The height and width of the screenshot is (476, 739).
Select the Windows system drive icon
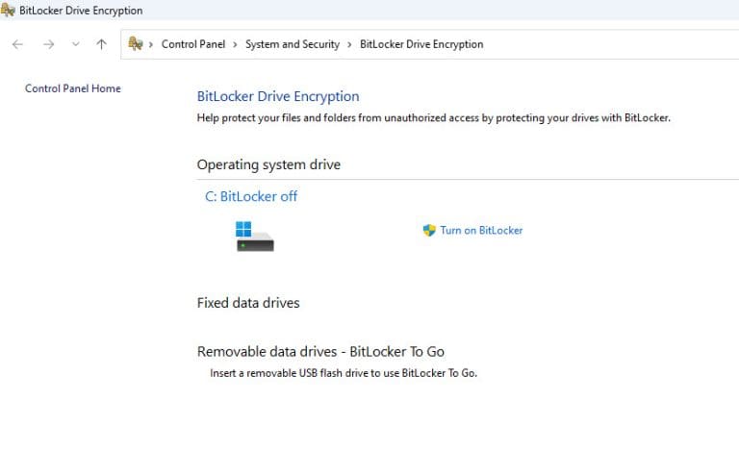pos(254,236)
